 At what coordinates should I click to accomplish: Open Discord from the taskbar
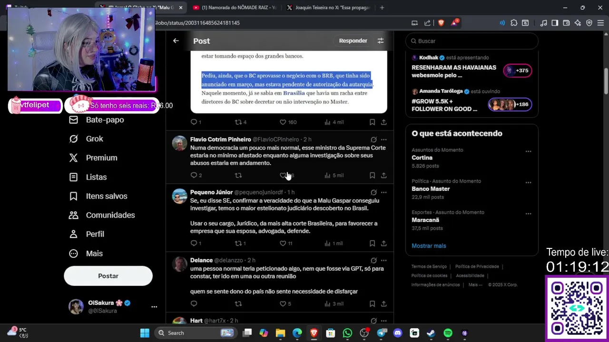pos(398,333)
